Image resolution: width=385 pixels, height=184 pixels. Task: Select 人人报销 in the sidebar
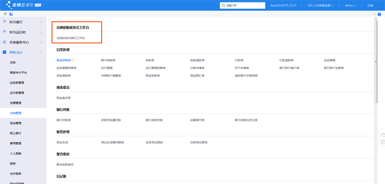tap(16, 153)
